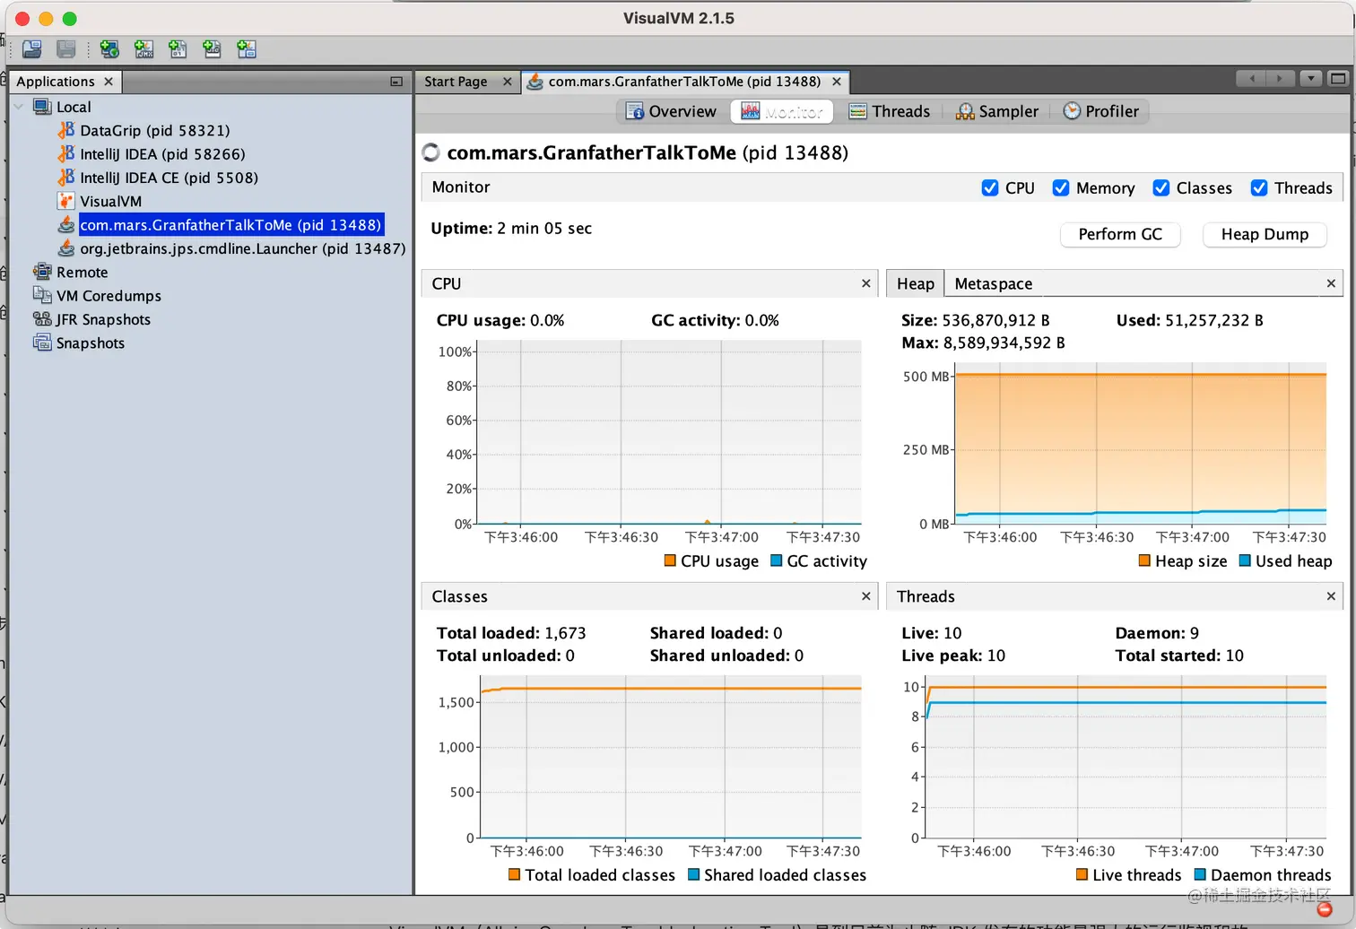Click the IntelliJ IDEA CE icon
The height and width of the screenshot is (929, 1356).
pos(65,178)
